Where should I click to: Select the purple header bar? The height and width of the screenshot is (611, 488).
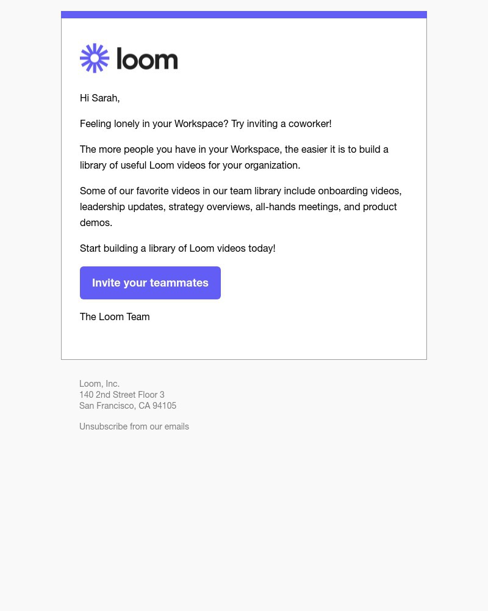coord(244,14)
